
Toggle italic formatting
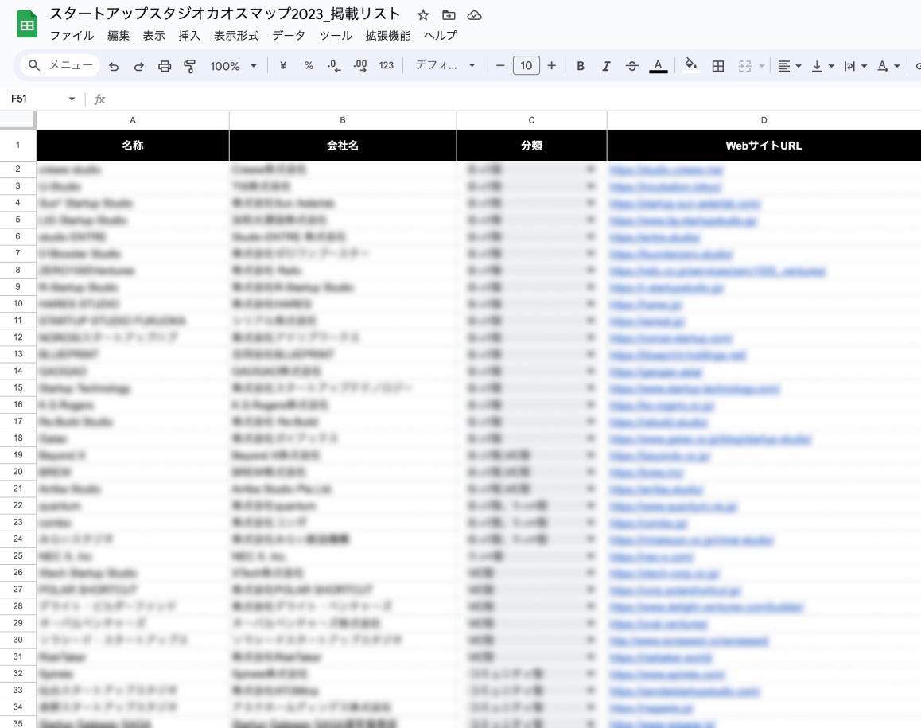click(x=606, y=66)
